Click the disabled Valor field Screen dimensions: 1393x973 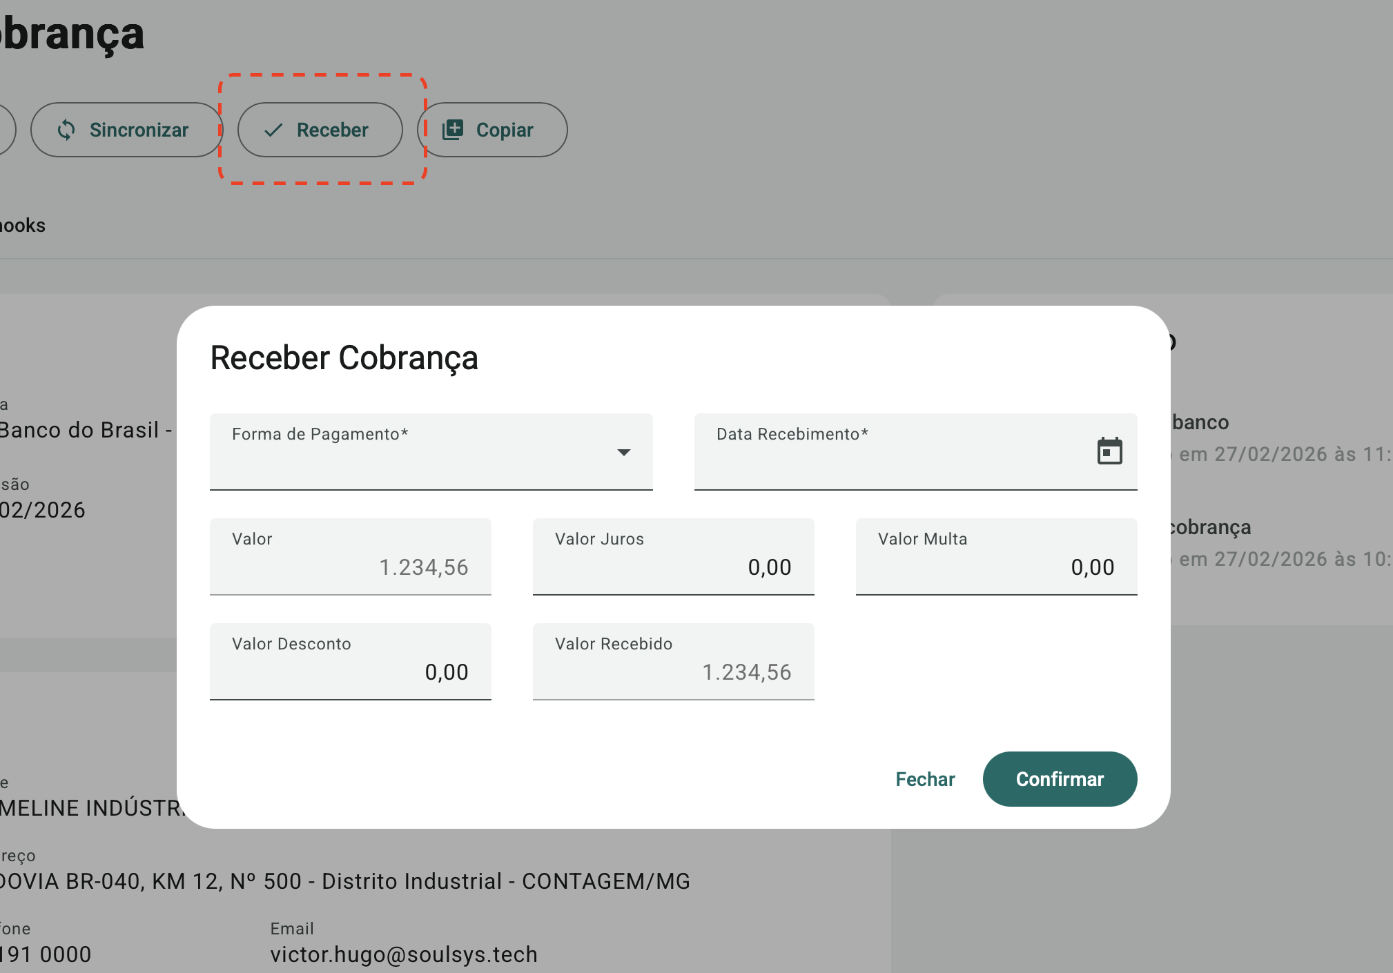click(x=350, y=559)
